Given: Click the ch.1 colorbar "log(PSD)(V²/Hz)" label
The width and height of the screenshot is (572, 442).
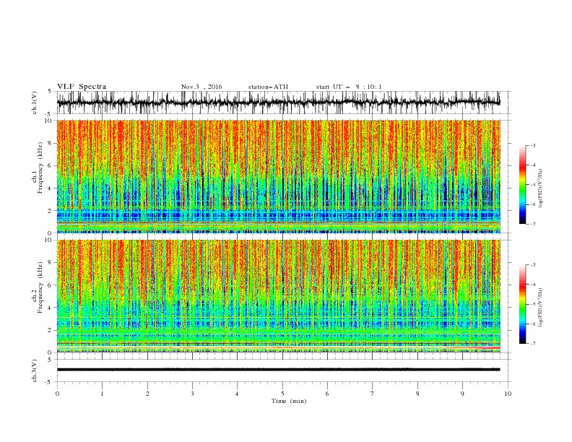Looking at the screenshot, I should [x=540, y=188].
